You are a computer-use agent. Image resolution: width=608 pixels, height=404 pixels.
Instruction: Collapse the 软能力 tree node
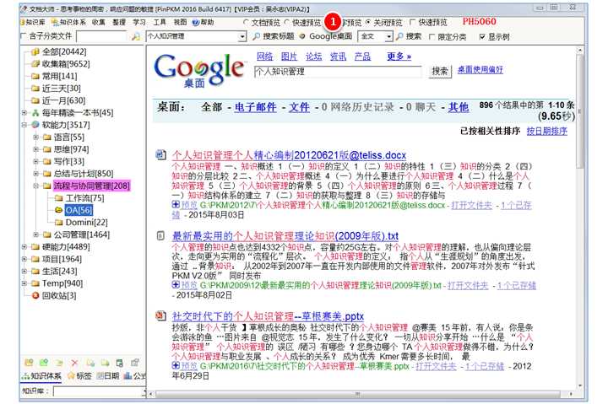[24, 125]
